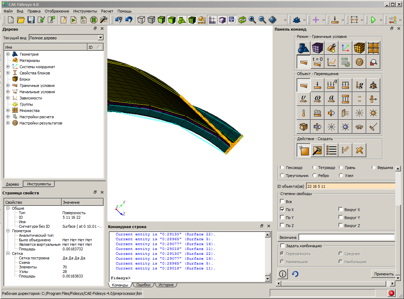Start calculation with green play icon

pos(373,20)
